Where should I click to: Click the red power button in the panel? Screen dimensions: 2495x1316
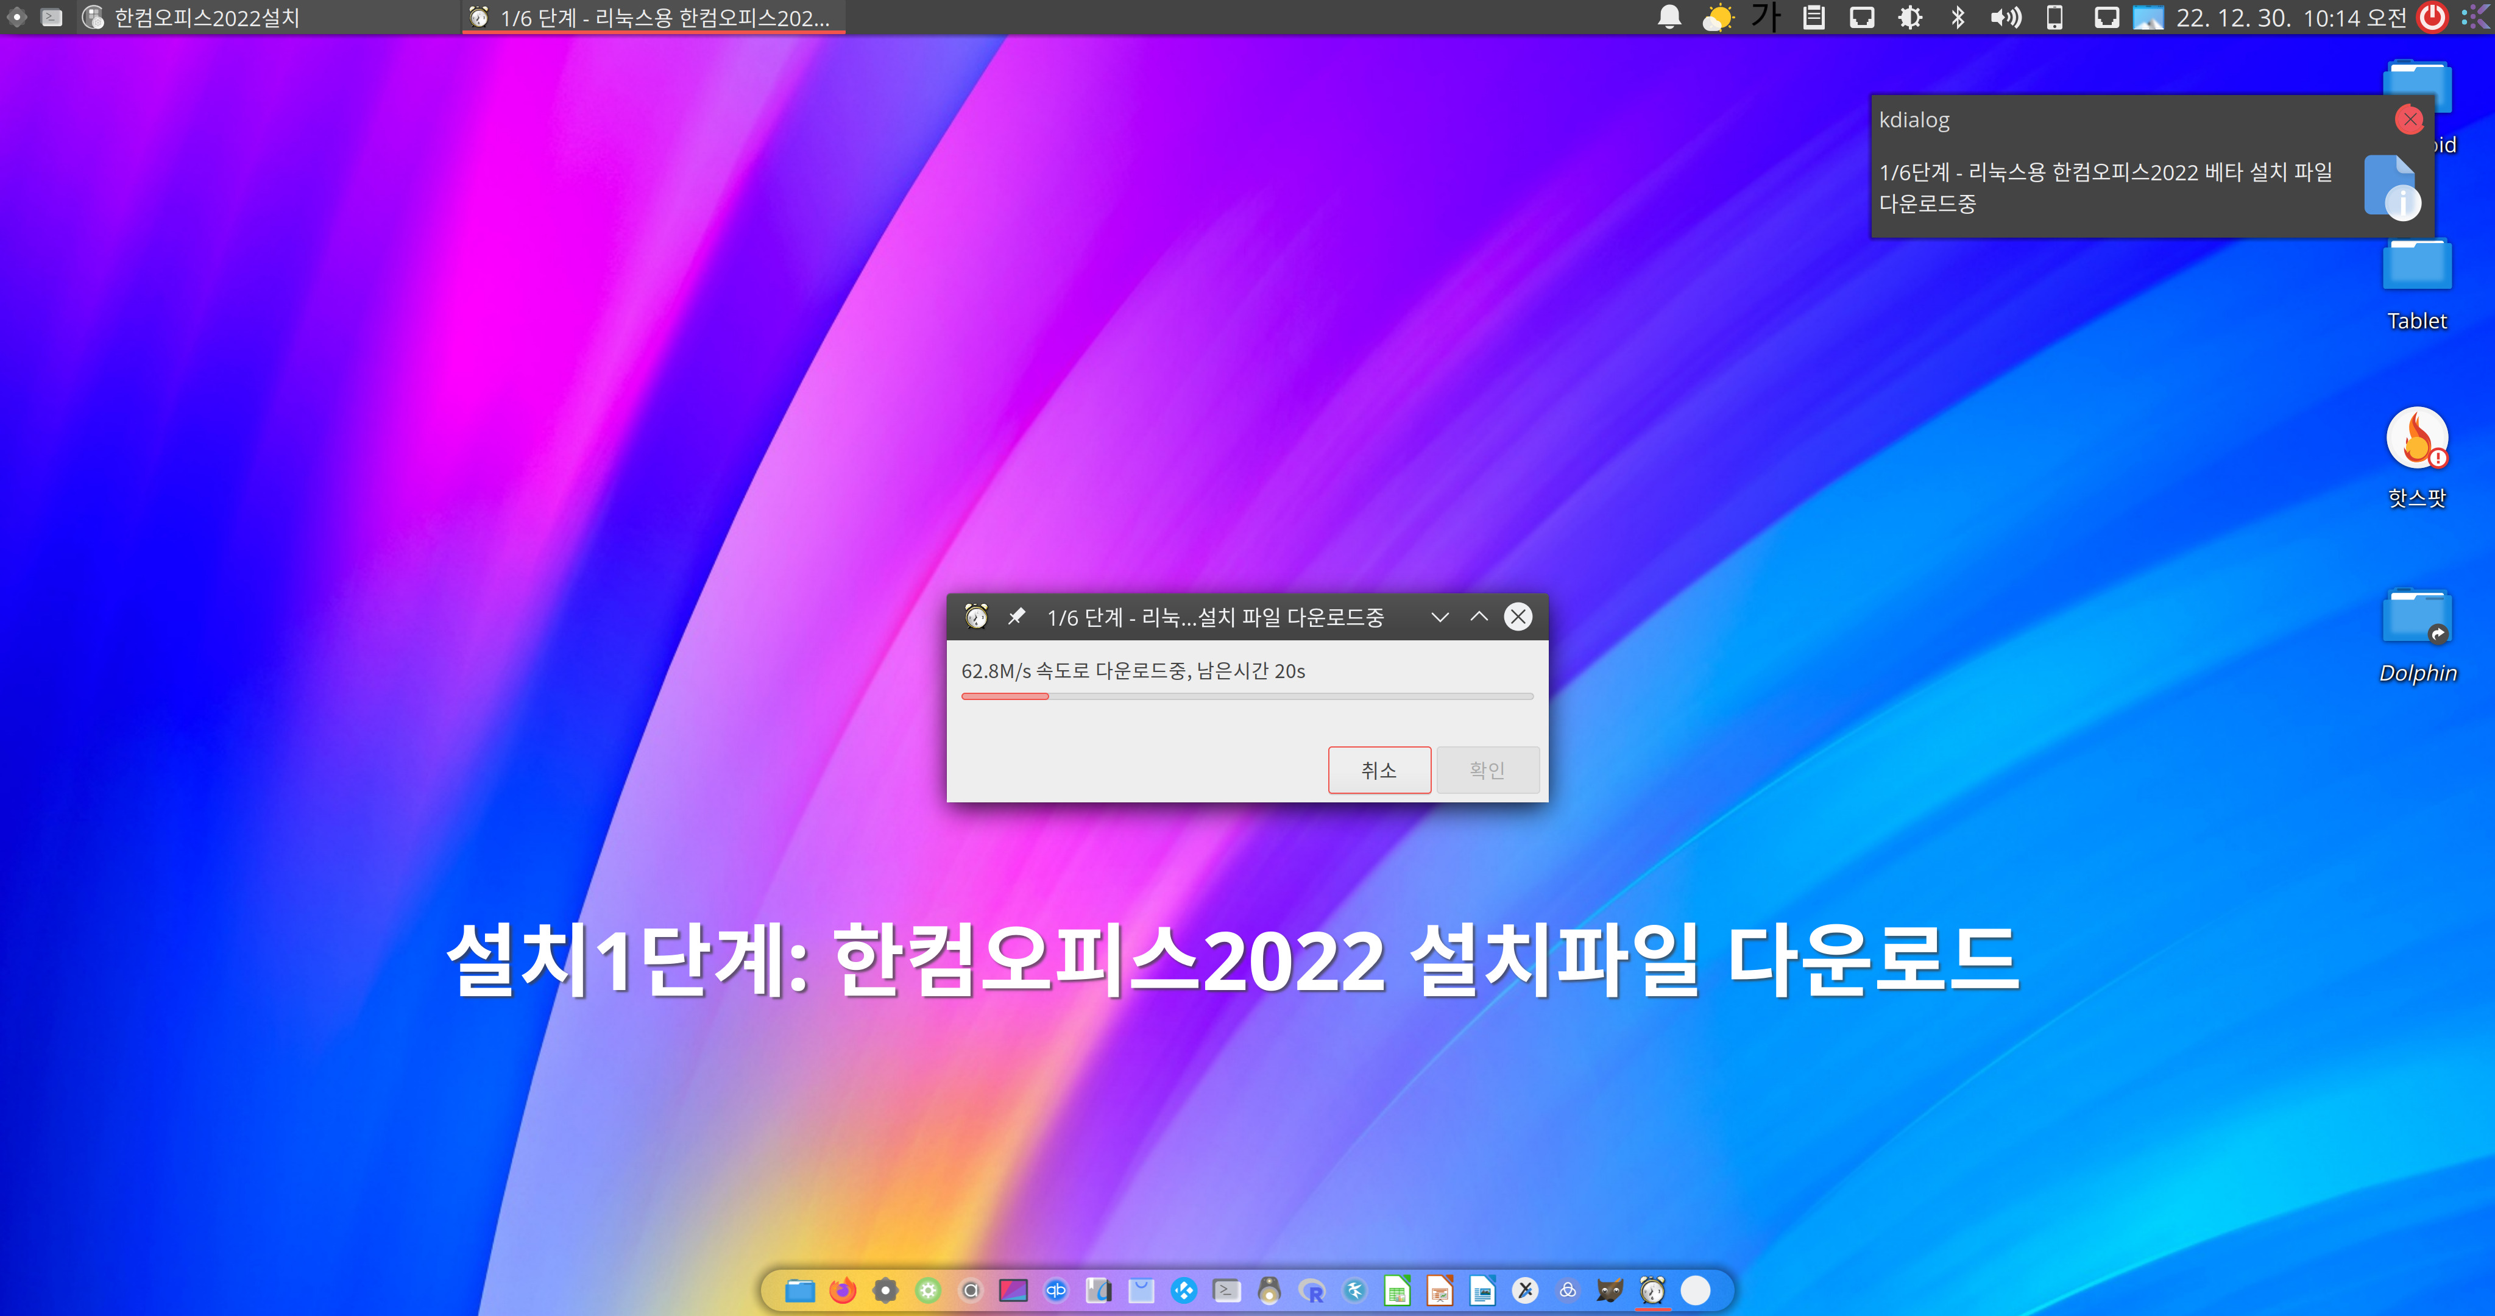[2432, 18]
